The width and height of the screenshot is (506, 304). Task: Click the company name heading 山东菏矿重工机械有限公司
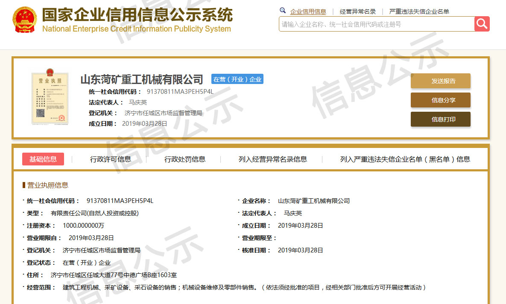(x=142, y=79)
